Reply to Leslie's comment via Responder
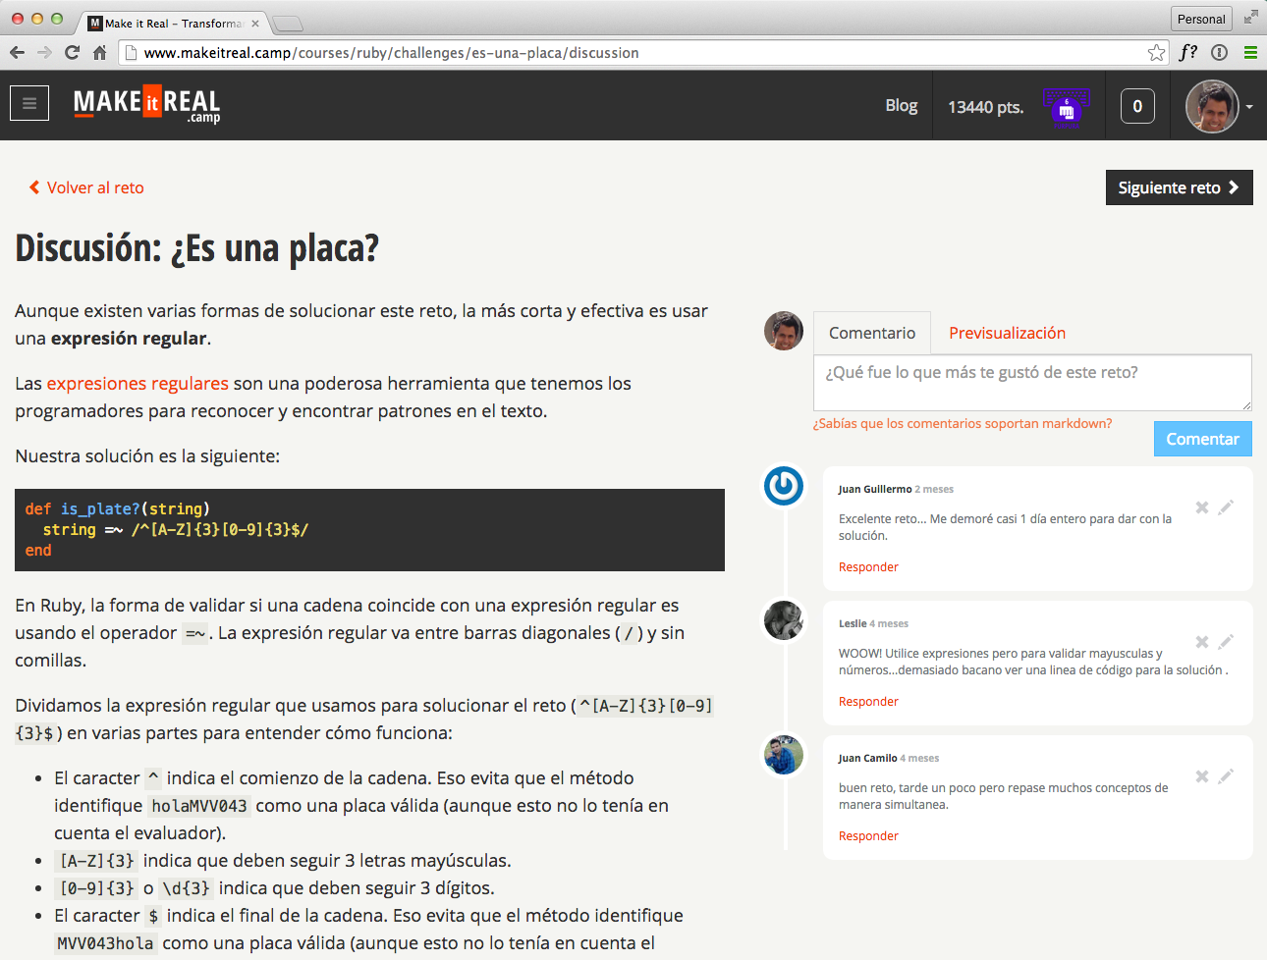The height and width of the screenshot is (960, 1267). pos(868,701)
